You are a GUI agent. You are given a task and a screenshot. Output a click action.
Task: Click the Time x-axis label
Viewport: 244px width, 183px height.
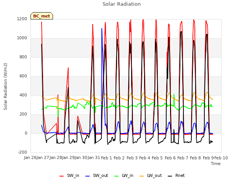pos(216,164)
